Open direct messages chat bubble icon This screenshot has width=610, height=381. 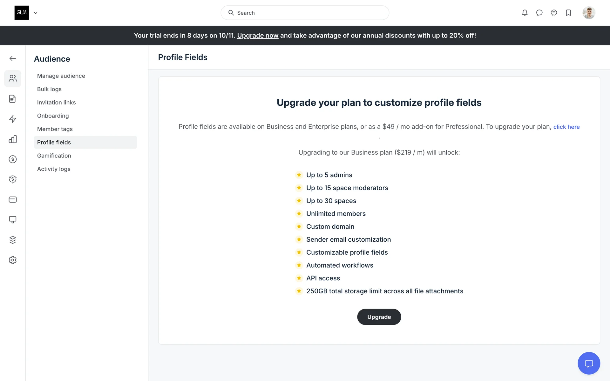click(539, 13)
